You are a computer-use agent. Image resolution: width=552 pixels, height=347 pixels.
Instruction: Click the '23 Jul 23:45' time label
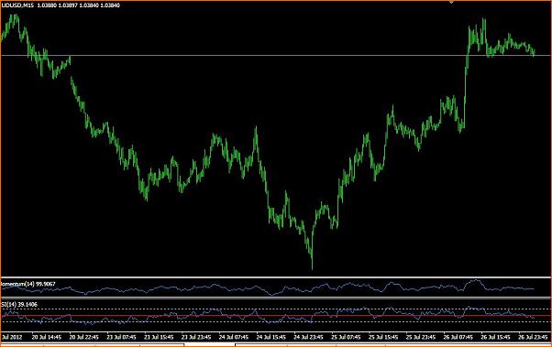pyautogui.click(x=196, y=337)
